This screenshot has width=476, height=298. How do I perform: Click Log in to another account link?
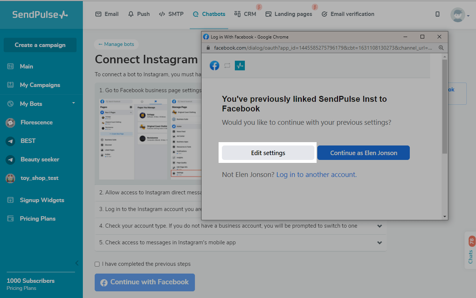316,175
